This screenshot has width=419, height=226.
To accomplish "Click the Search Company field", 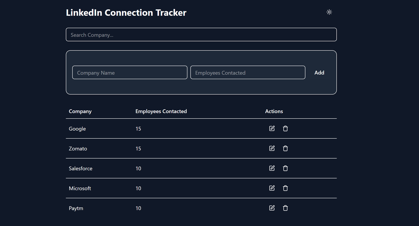I will [201, 34].
